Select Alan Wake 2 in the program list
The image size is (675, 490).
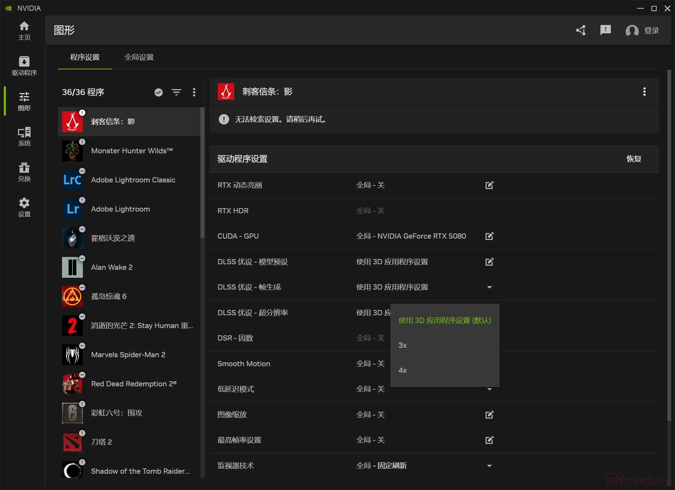click(x=112, y=267)
